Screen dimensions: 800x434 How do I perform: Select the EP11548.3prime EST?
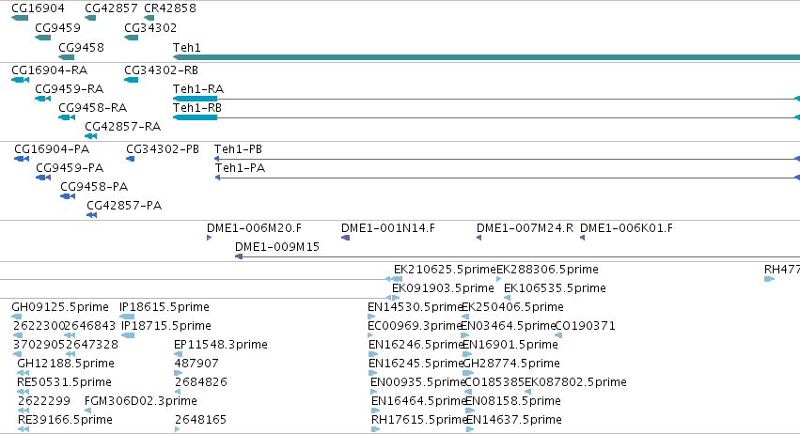click(x=178, y=354)
